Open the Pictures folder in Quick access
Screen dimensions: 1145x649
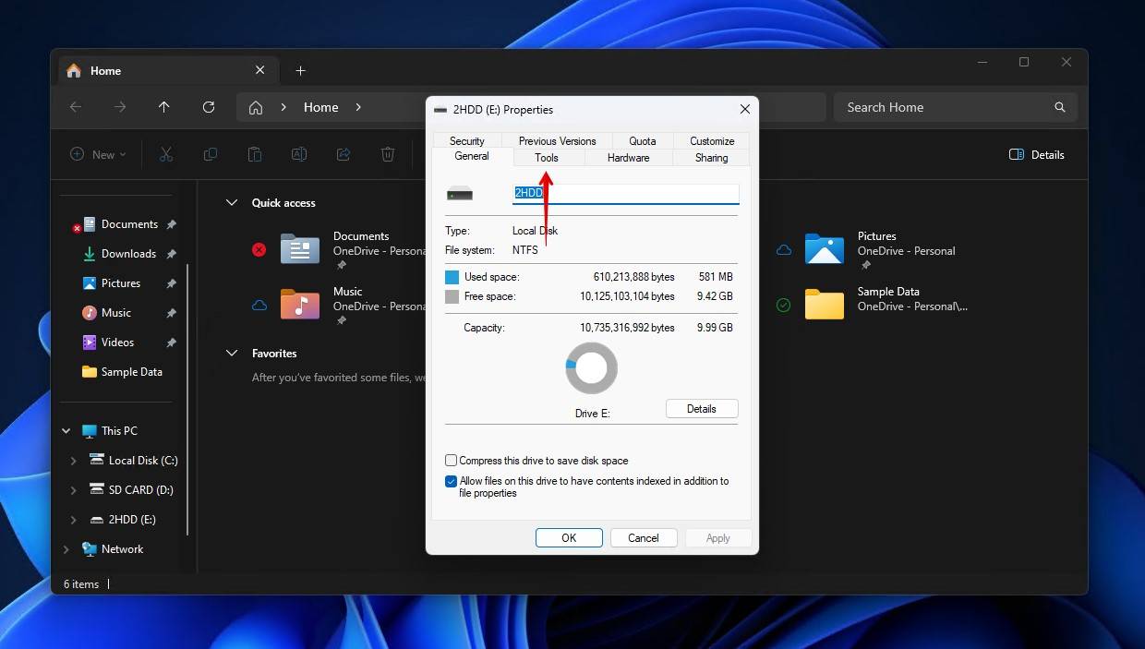pos(824,248)
